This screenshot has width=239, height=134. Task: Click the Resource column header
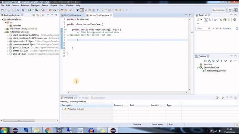(x=121, y=105)
